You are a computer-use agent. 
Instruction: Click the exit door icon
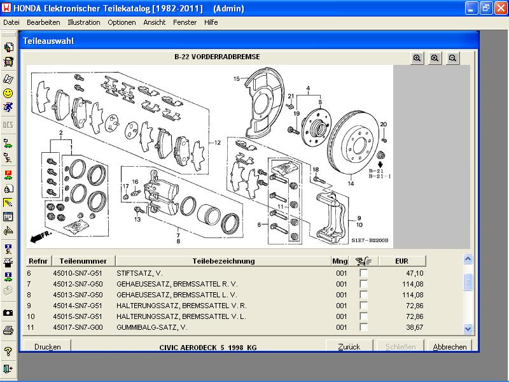[x=8, y=369]
